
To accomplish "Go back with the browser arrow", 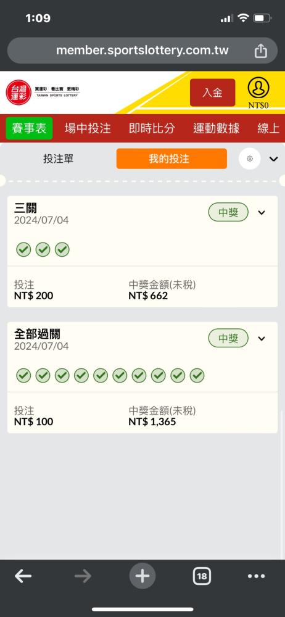I will click(23, 576).
